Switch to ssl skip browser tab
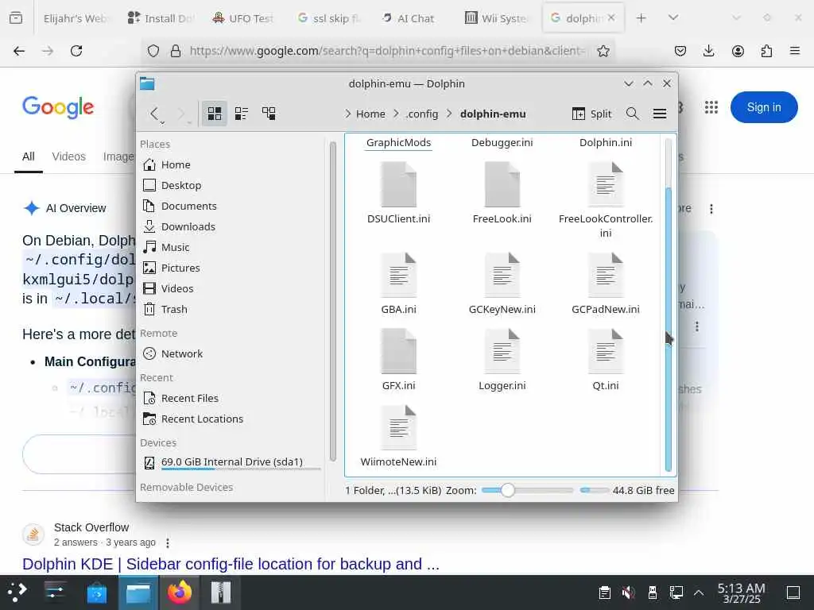 point(329,18)
